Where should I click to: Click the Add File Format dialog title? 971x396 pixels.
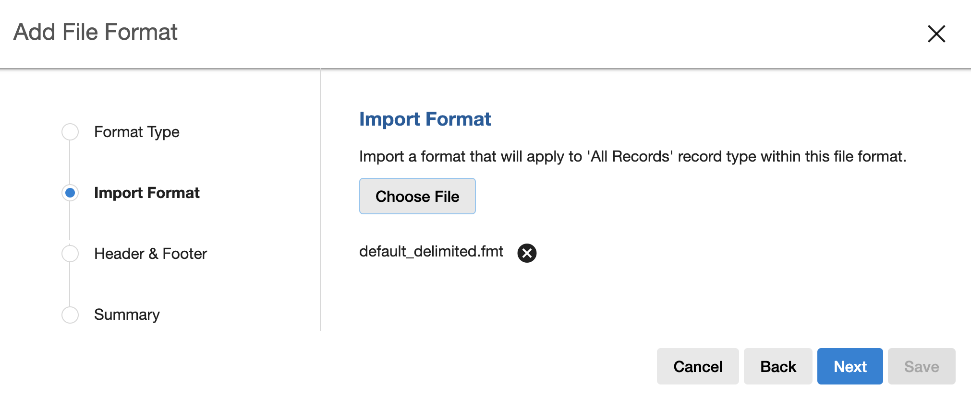(x=96, y=32)
